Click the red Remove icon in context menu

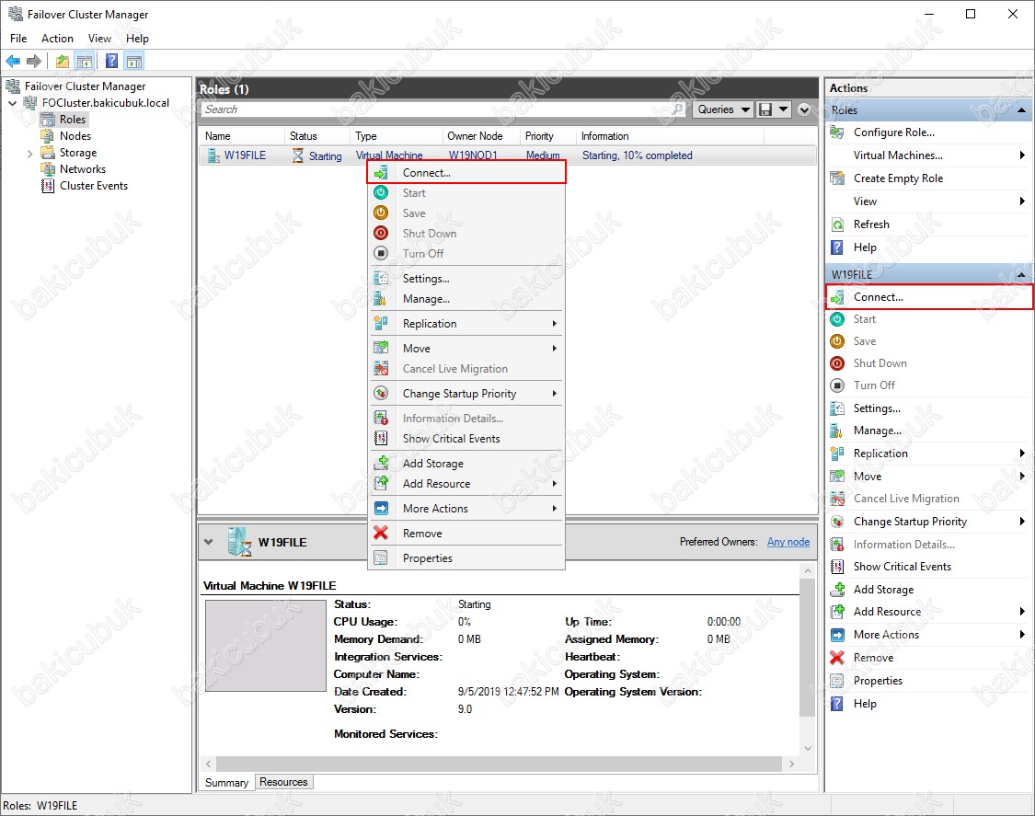pos(381,534)
